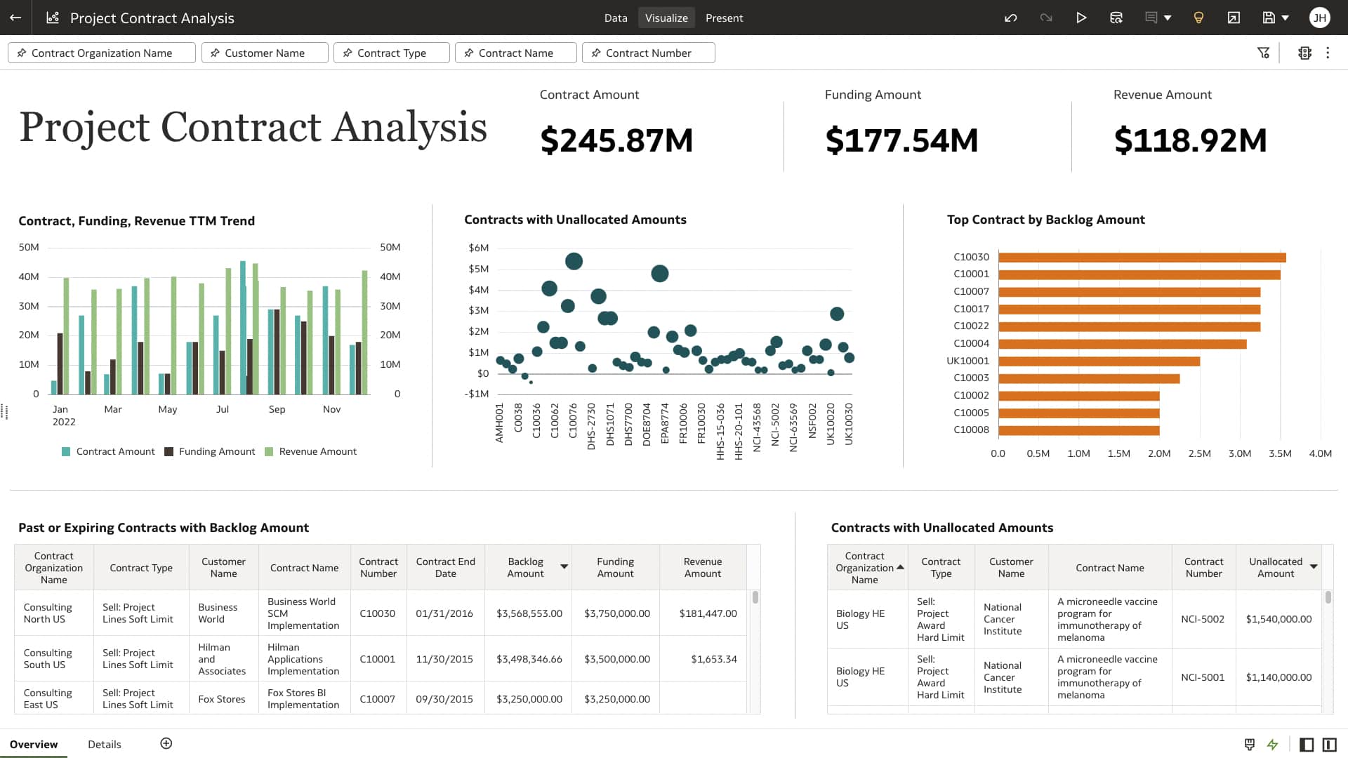Click the Present menu item
This screenshot has width=1348, height=758.
(725, 18)
